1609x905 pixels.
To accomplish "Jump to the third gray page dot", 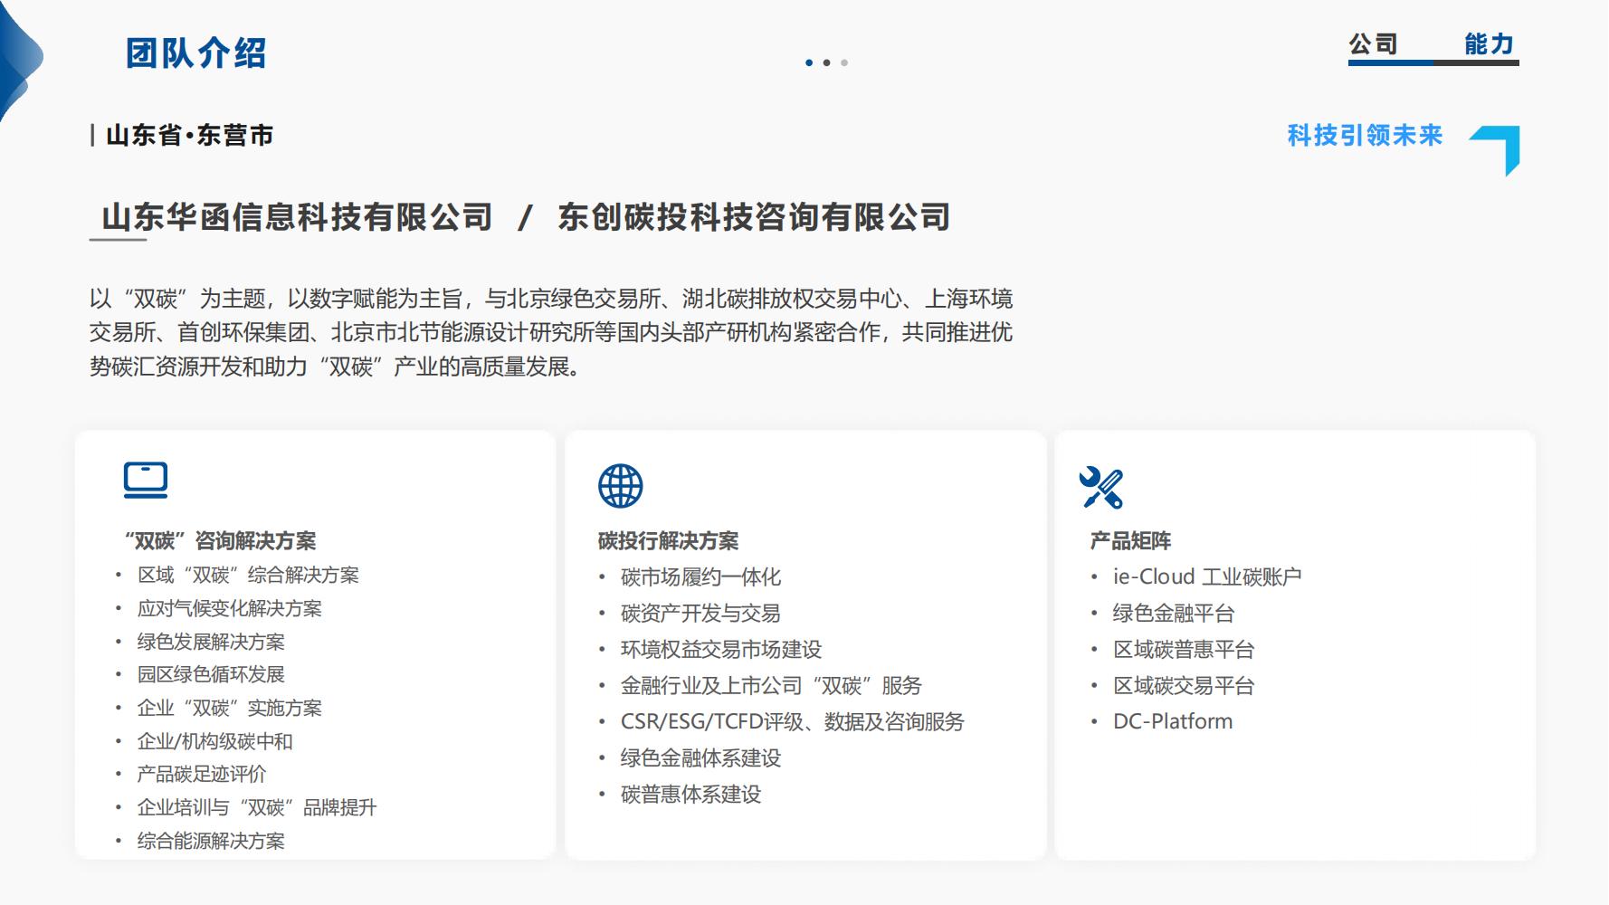I will pos(844,62).
